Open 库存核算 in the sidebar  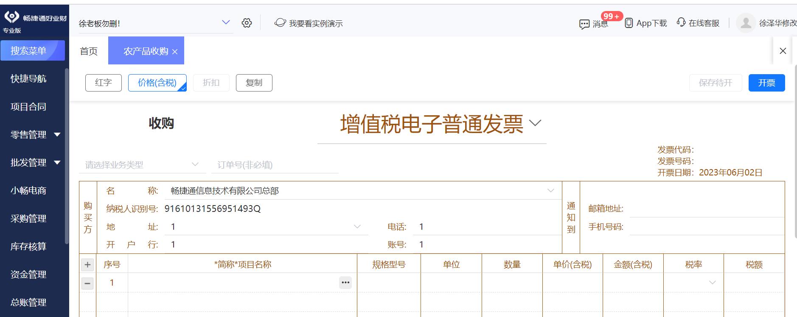(x=28, y=247)
